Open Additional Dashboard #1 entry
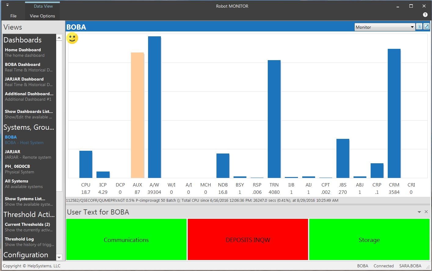Viewport: 432px width, 271px height. [29, 96]
